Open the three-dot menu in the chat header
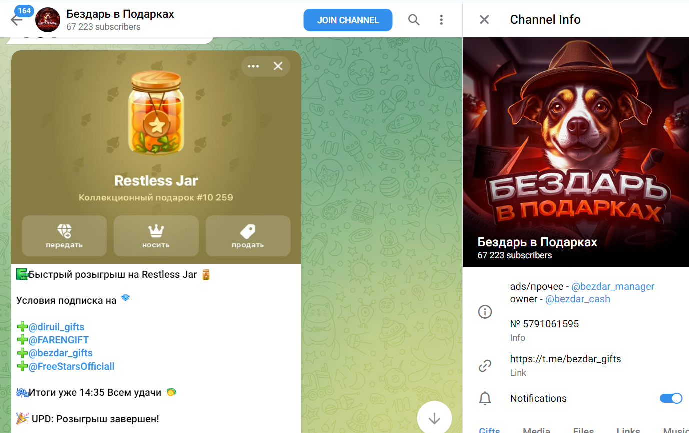This screenshot has height=433, width=689. click(441, 20)
